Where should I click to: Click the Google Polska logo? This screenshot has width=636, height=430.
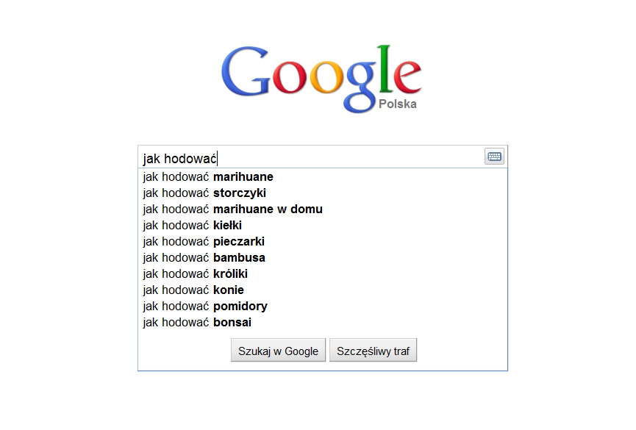pos(321,79)
